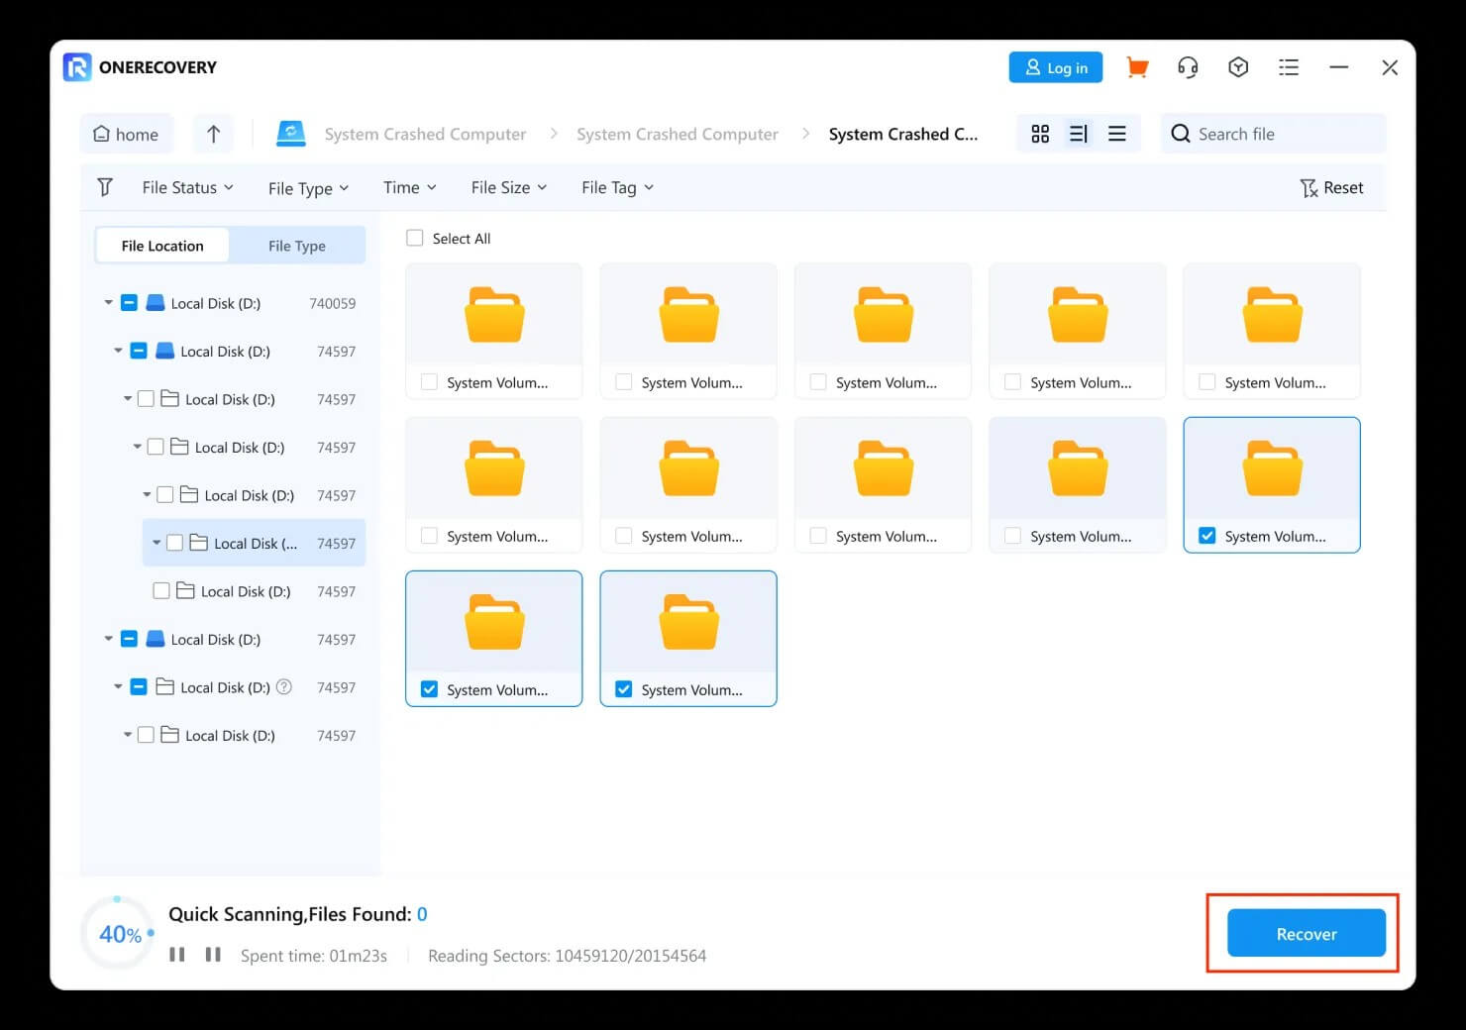Click the hexagon shield icon in title bar
The height and width of the screenshot is (1030, 1466).
1238,67
